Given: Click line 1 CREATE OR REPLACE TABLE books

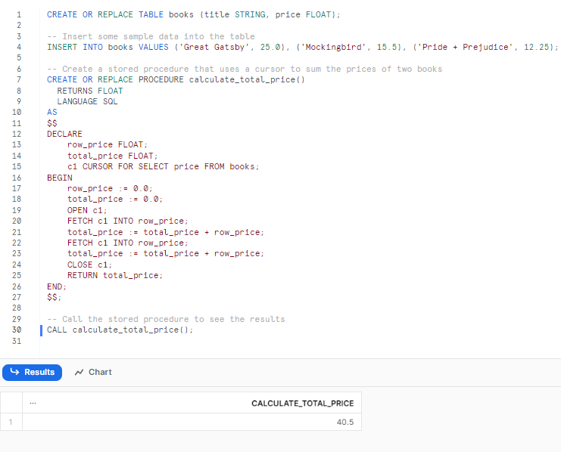Looking at the screenshot, I should click(194, 14).
